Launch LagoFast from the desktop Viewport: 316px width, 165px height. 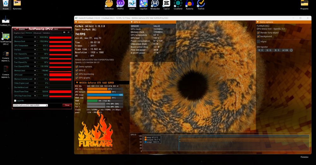(x=143, y=5)
